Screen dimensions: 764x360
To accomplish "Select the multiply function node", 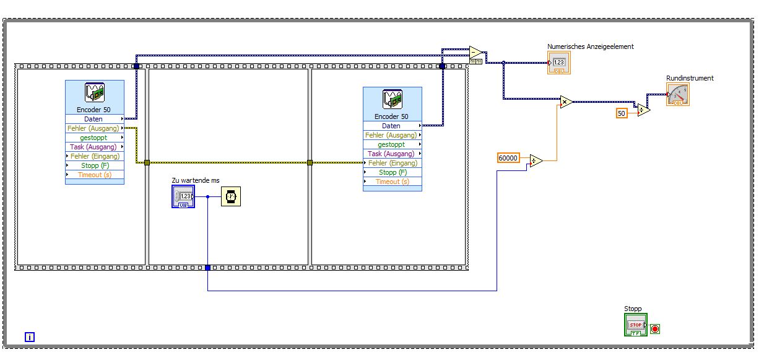I will [x=566, y=102].
